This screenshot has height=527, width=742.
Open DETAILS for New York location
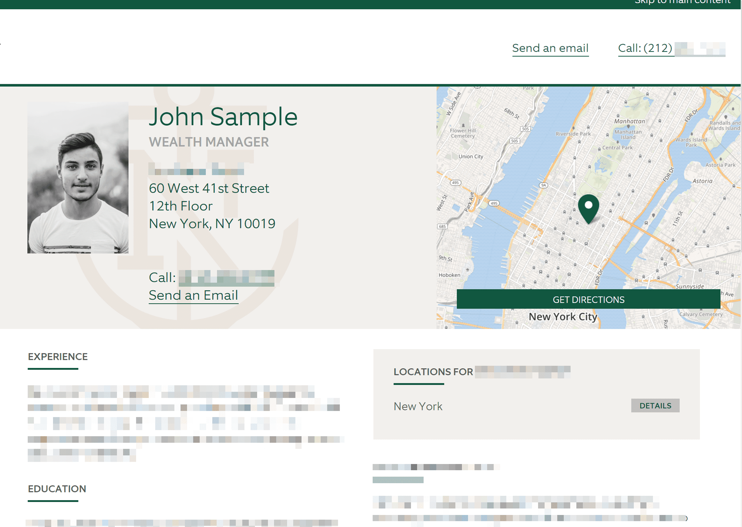(655, 405)
